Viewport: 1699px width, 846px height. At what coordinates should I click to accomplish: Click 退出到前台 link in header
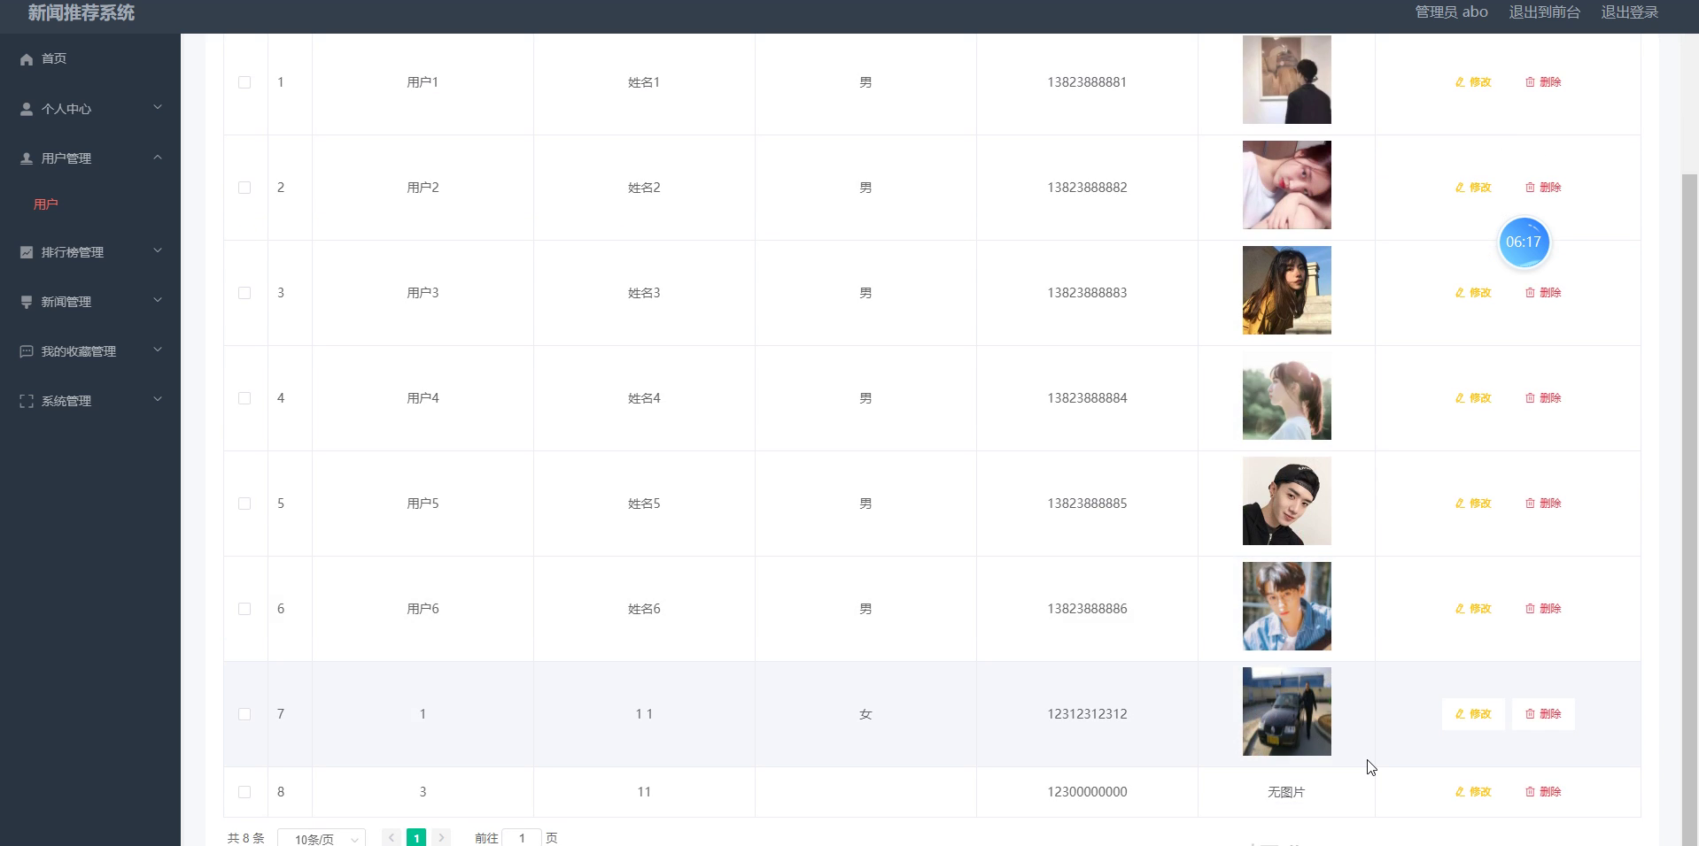pos(1545,12)
